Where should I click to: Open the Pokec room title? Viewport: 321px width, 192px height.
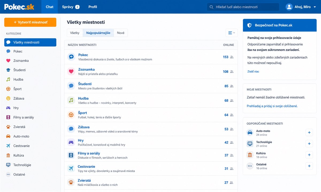[x=83, y=55]
